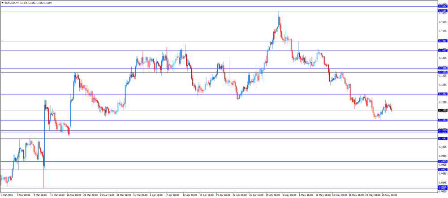
Task: Click the 11 May 08:00 time axis label
Action: click(323, 195)
